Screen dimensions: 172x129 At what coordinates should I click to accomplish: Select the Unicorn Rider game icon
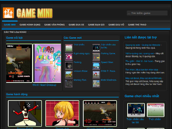(x=69, y=75)
